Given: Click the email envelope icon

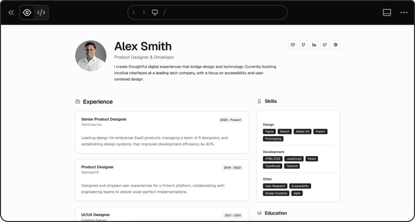Looking at the screenshot, I should [293, 45].
